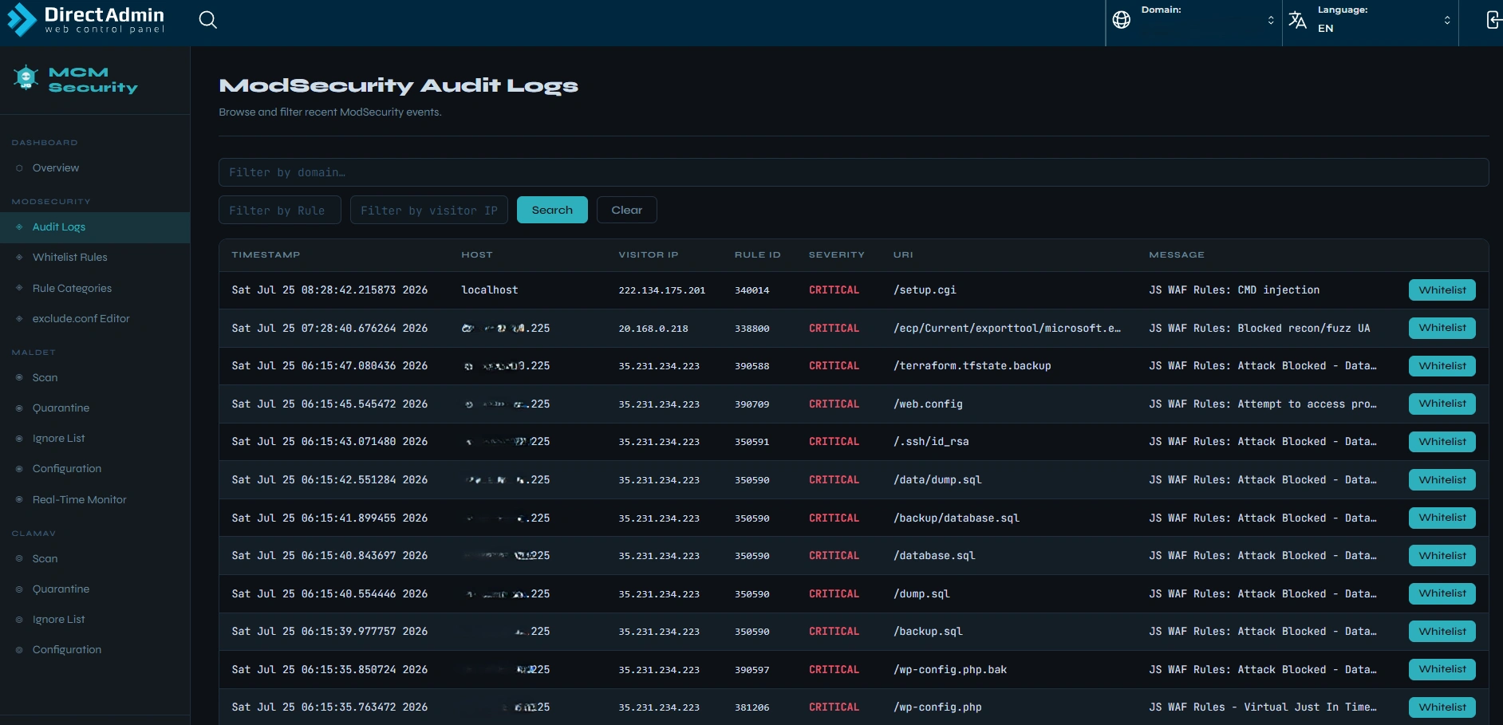This screenshot has width=1503, height=725.
Task: Click the DirectAdmin logo
Action: 85,20
